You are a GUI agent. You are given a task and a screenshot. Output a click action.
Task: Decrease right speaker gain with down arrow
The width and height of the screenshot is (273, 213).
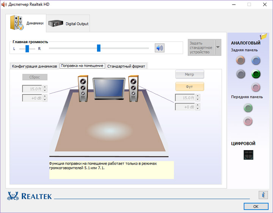198,109
